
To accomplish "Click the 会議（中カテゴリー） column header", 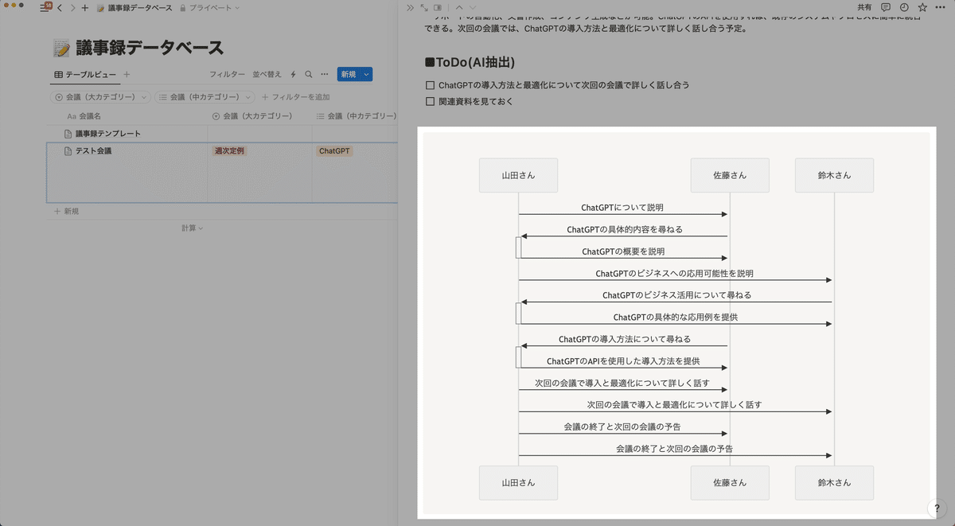I will pos(355,116).
